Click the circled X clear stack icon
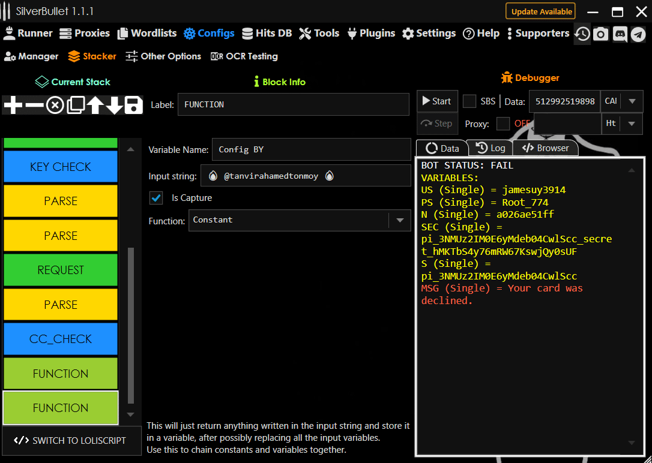 click(55, 105)
